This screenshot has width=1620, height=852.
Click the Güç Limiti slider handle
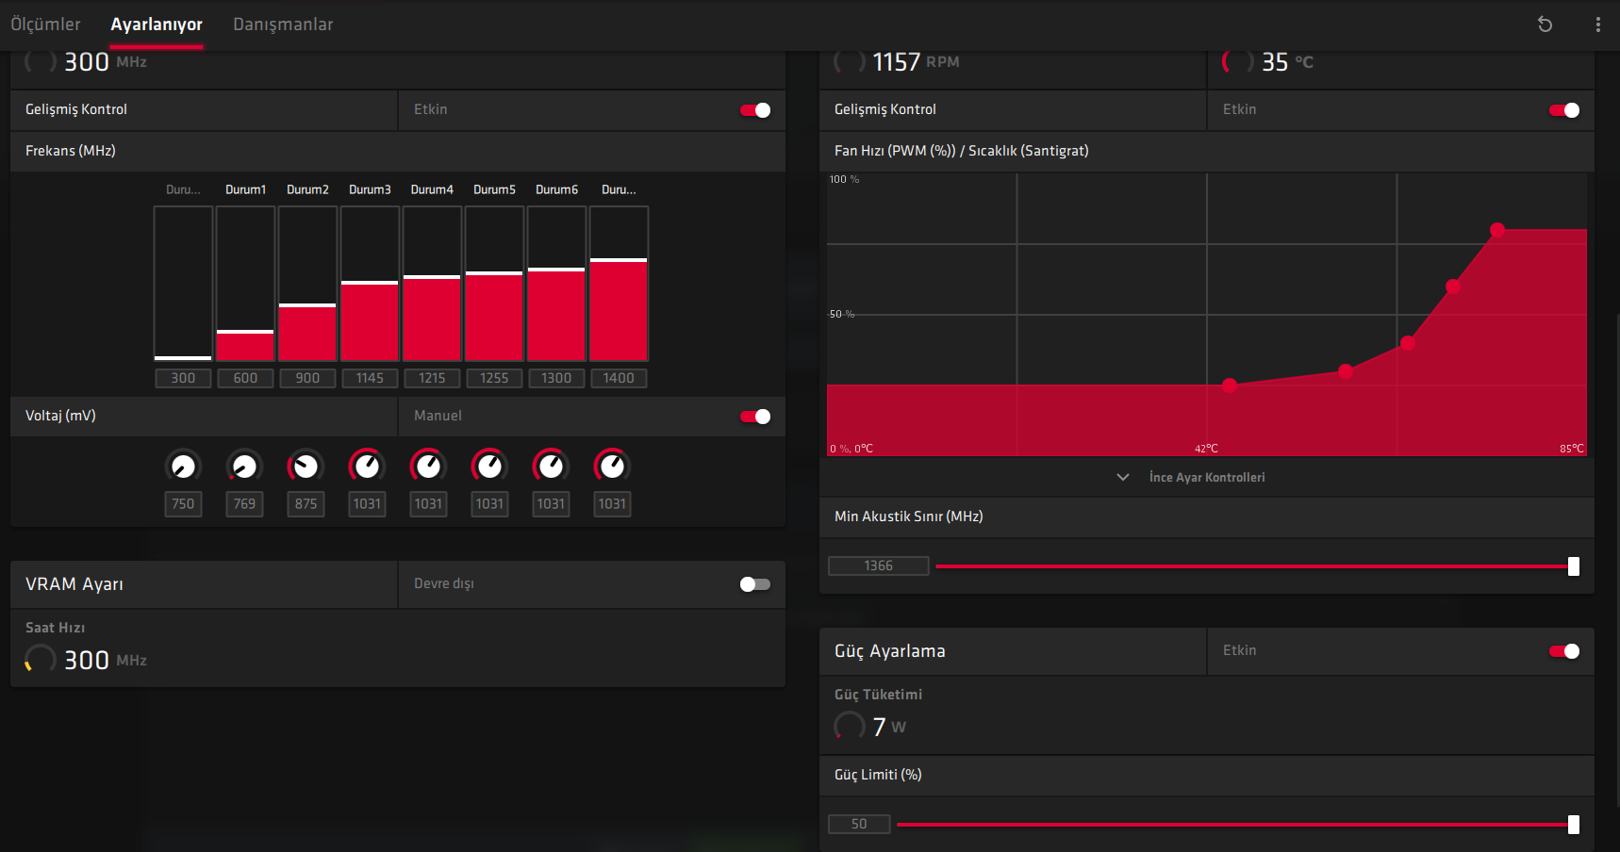tap(1574, 825)
